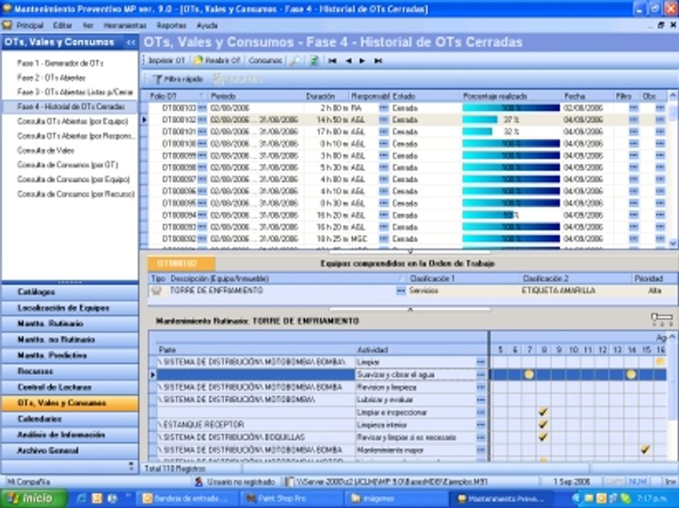Click the magnifier search icon in the toolbar
This screenshot has height=508, width=679.
[x=295, y=61]
